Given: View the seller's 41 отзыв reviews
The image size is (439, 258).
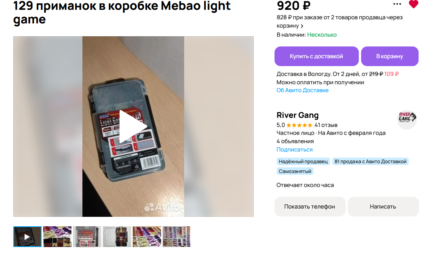Looking at the screenshot, I should coord(326,125).
